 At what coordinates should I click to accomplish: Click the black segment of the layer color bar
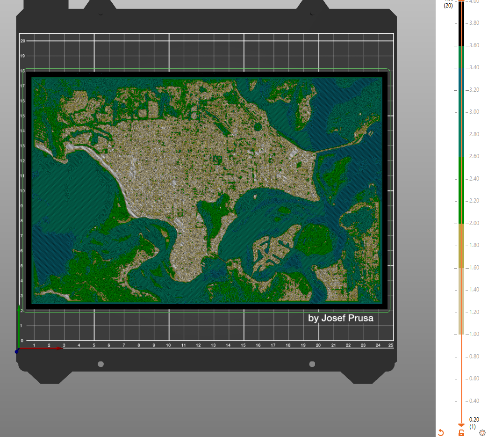point(461,24)
